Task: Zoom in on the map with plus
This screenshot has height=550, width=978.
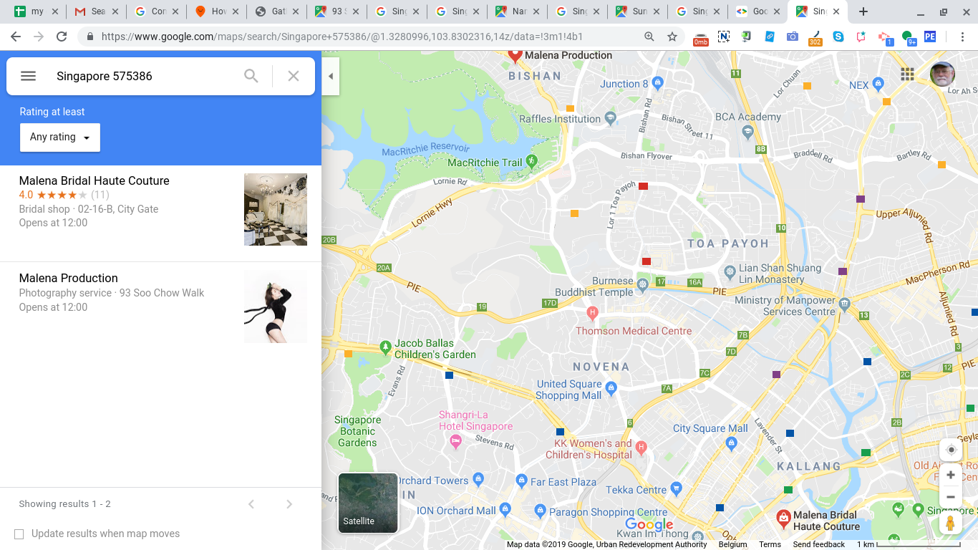Action: [x=951, y=475]
